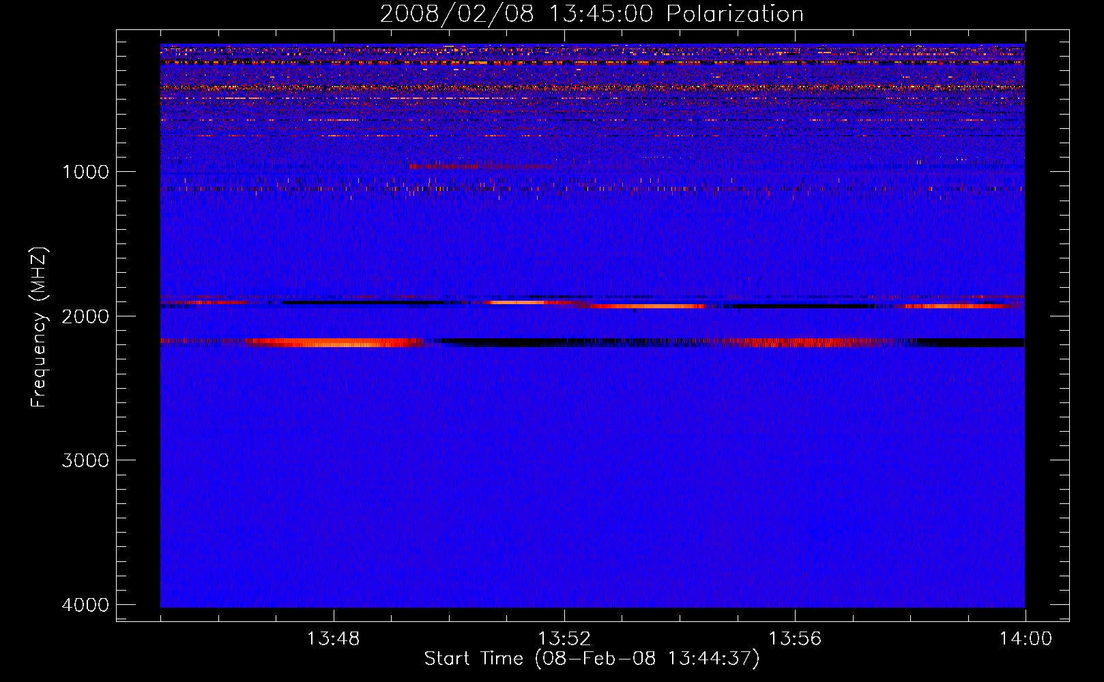The image size is (1104, 682).
Task: Click the plot title '2008/02/08 13:45:00 Polarization'
Action: click(592, 14)
